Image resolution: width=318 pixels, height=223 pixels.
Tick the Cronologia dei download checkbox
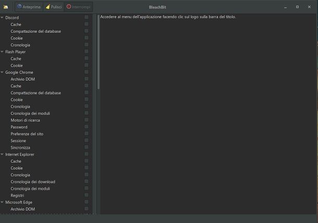coord(87,181)
